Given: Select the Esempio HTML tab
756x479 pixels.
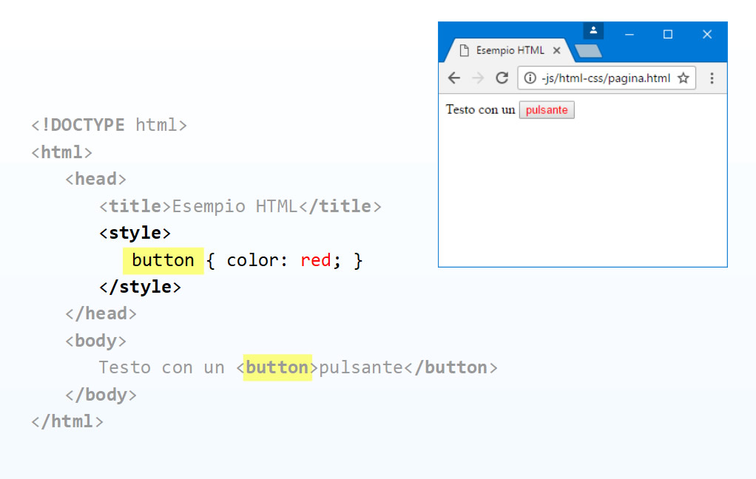Looking at the screenshot, I should point(510,50).
